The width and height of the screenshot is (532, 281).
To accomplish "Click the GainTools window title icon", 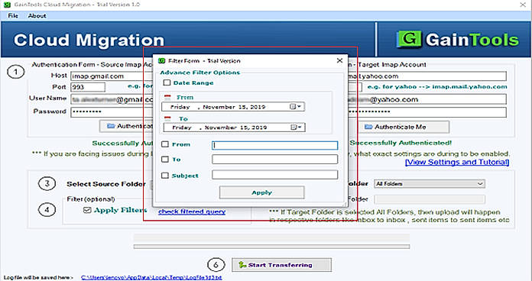I will [x=6, y=5].
